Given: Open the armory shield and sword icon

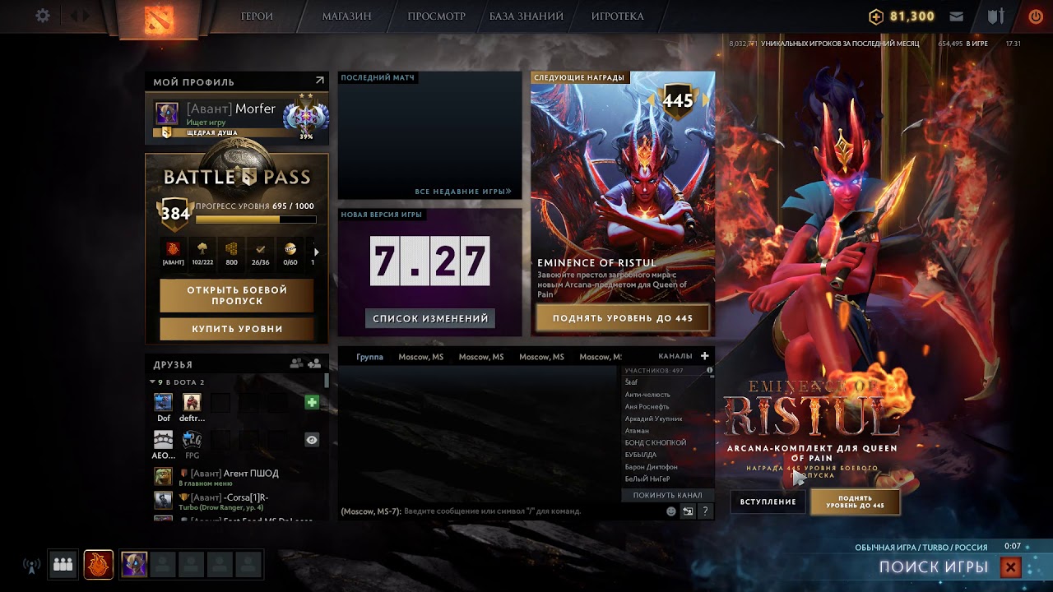Looking at the screenshot, I should click(x=996, y=16).
